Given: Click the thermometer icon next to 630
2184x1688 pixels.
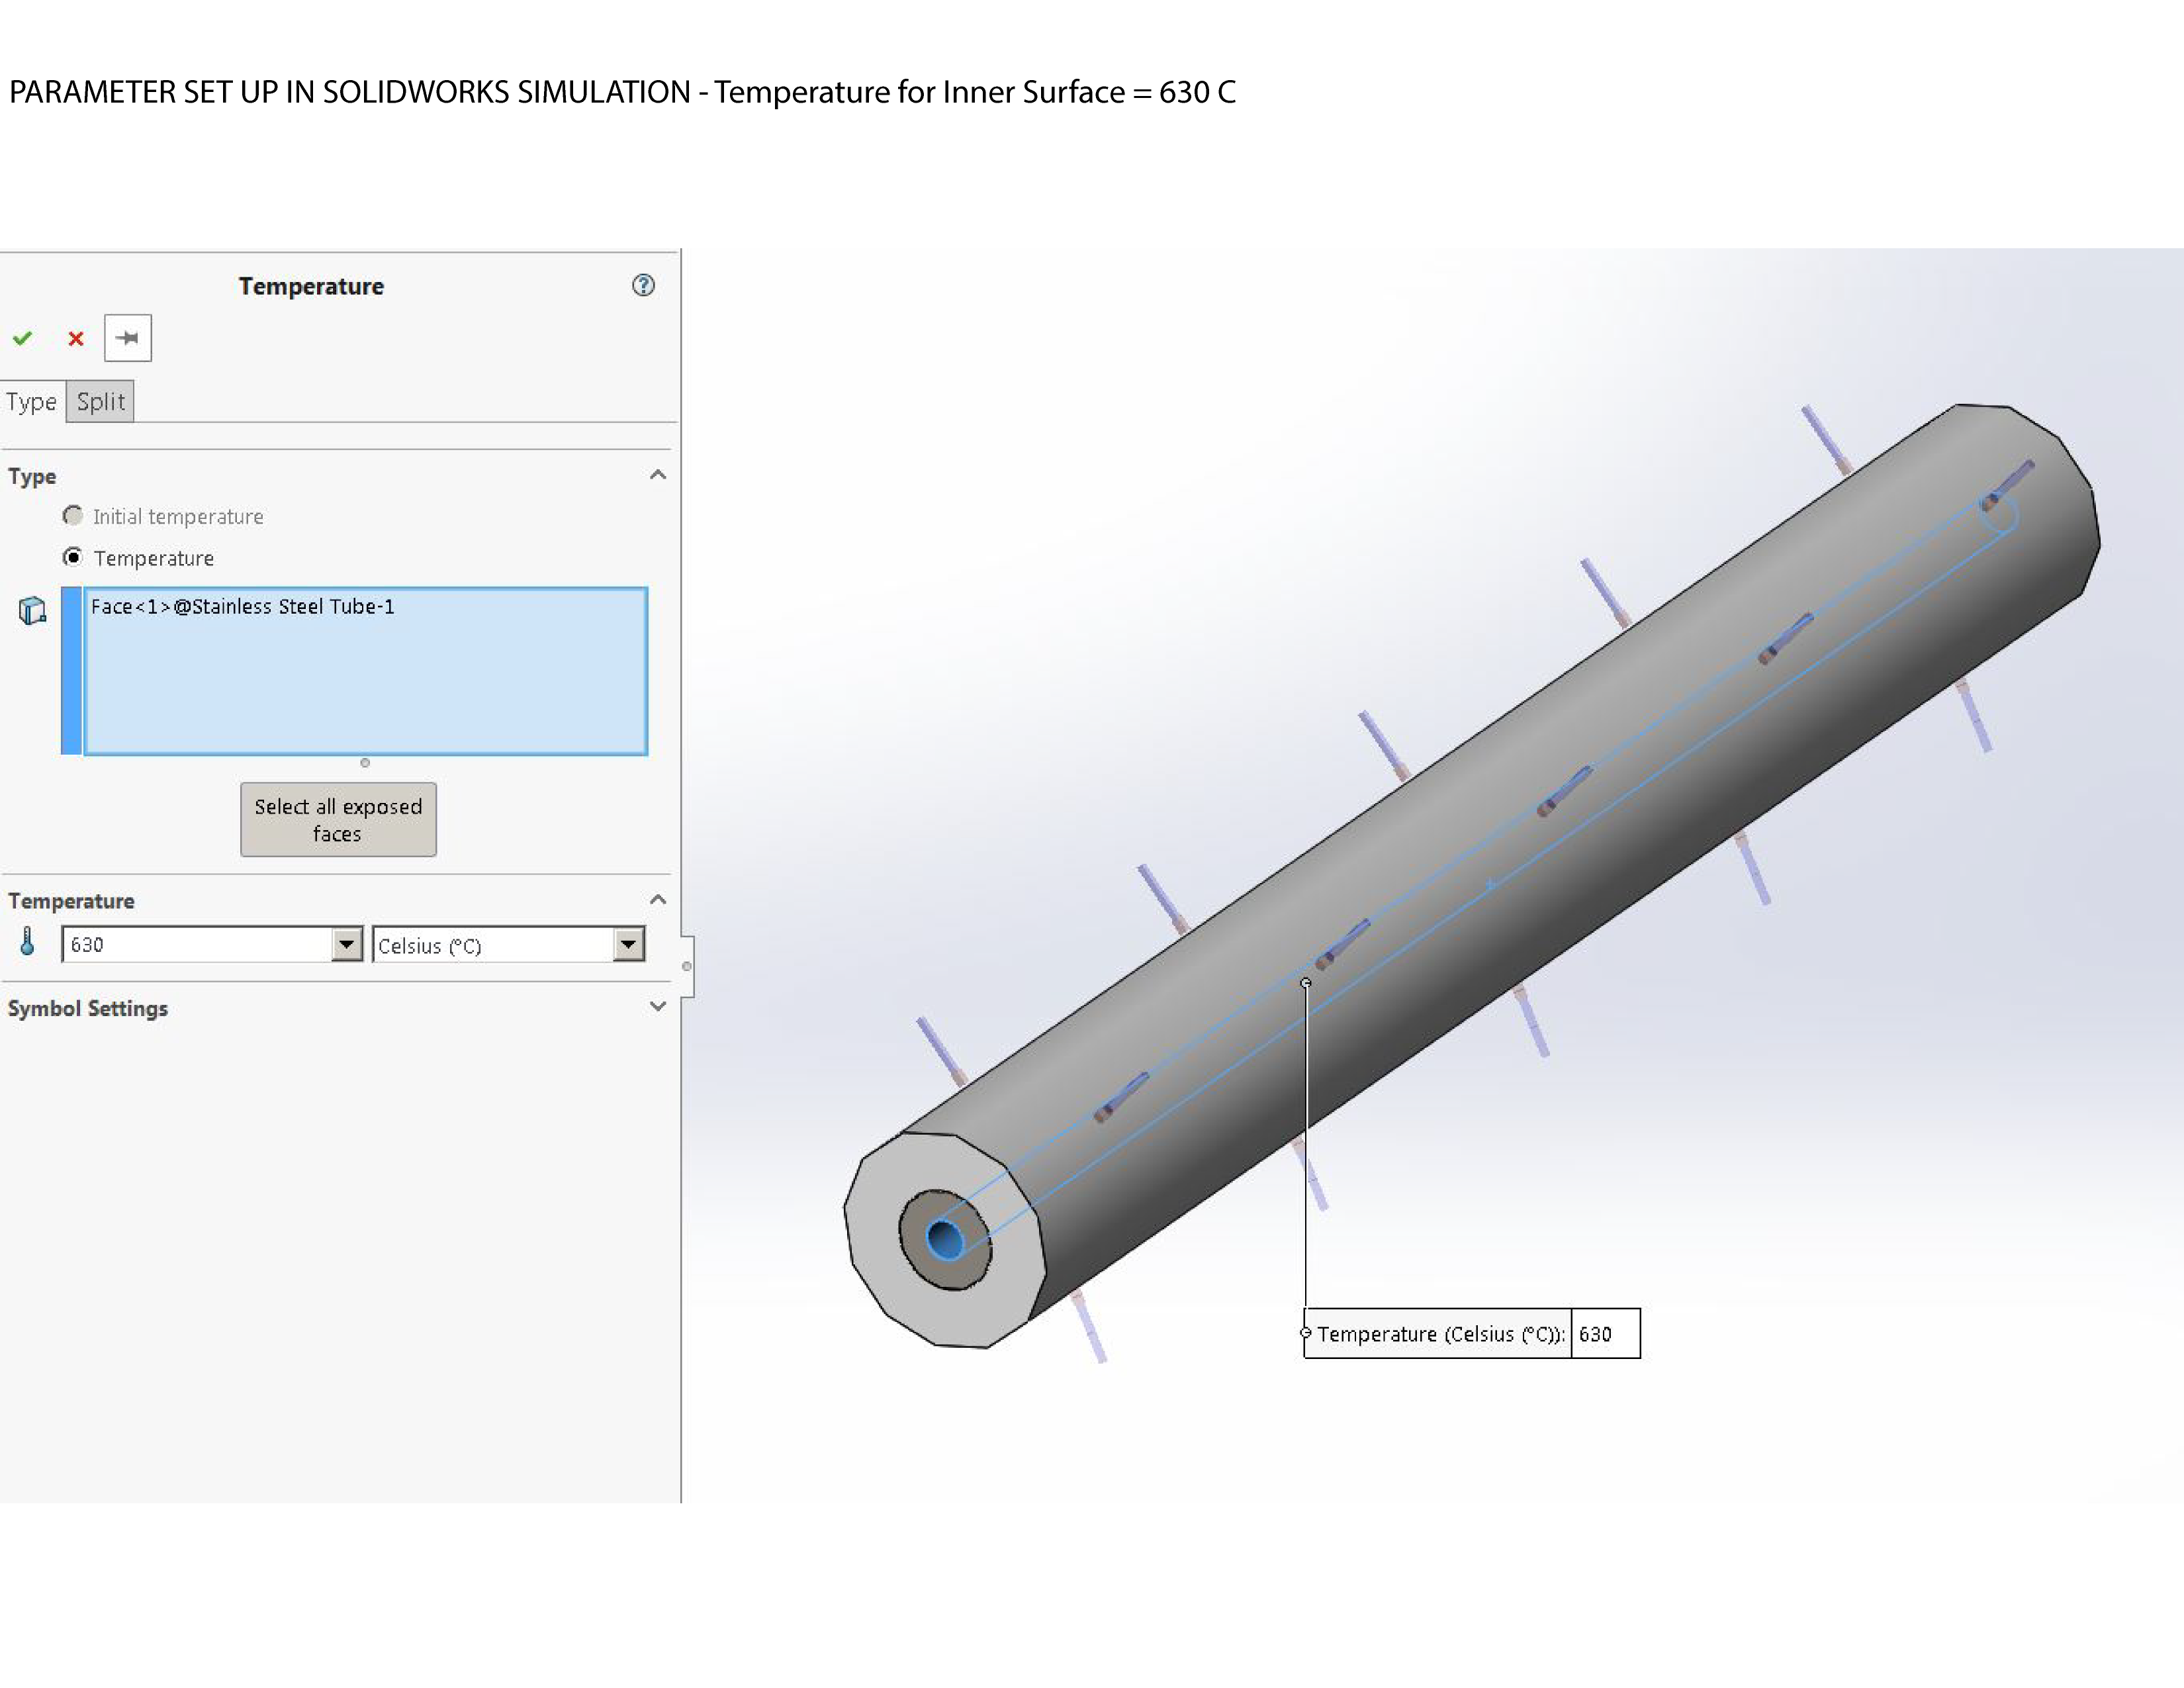Looking at the screenshot, I should [x=28, y=942].
